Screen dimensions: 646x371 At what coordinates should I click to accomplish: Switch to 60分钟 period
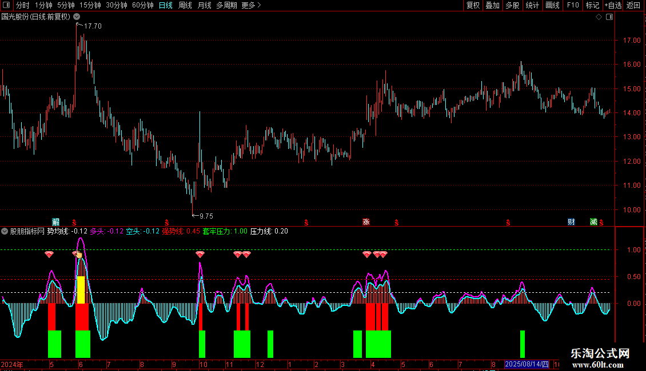(143, 5)
